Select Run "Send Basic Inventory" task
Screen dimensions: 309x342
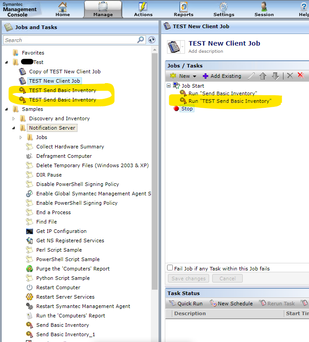coord(223,93)
